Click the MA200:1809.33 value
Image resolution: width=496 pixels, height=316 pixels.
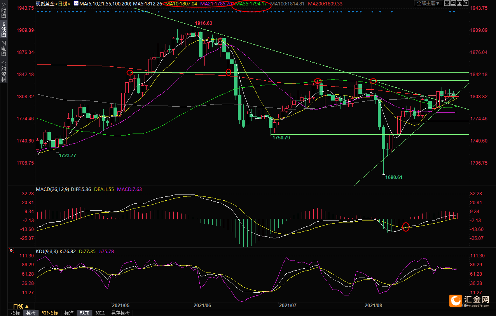[325, 3]
